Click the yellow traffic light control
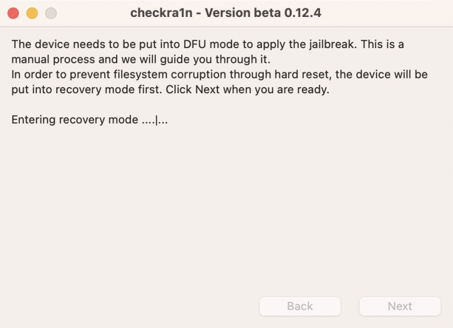The image size is (453, 328). [32, 12]
